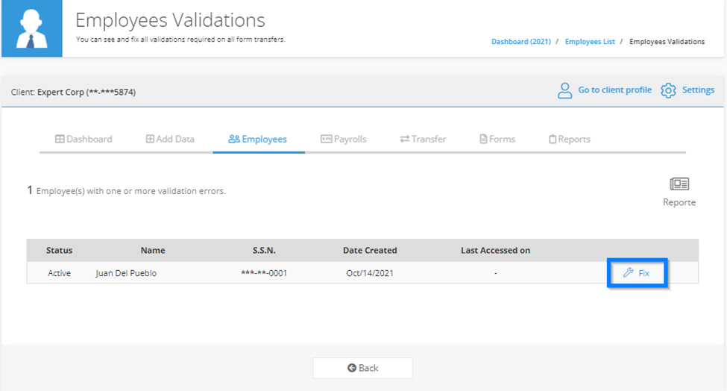727x391 pixels.
Task: Click the Status column header
Action: (60, 251)
